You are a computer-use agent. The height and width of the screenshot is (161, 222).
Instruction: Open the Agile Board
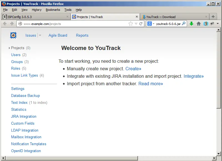[58, 36]
